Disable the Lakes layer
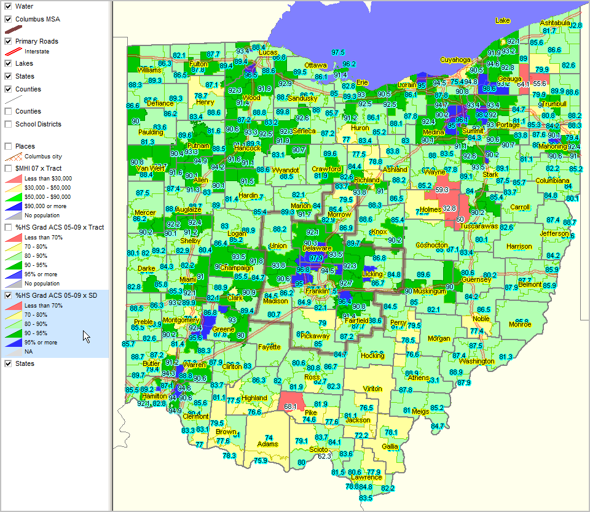 tap(7, 62)
